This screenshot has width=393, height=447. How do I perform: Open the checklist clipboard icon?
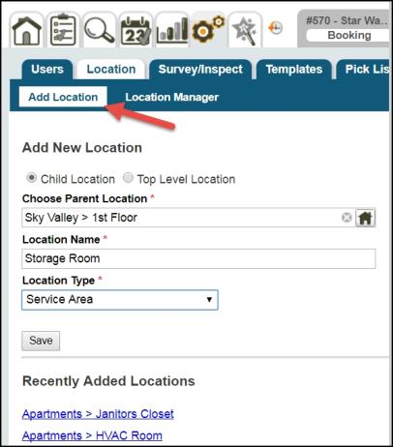(x=63, y=31)
